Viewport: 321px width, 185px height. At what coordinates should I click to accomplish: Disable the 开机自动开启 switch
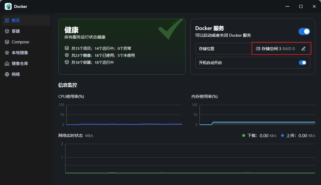302,63
